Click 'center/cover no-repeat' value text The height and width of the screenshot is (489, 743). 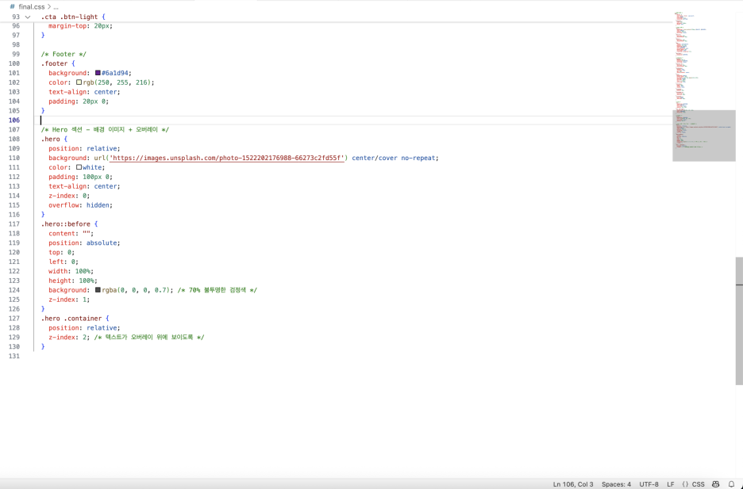(393, 158)
